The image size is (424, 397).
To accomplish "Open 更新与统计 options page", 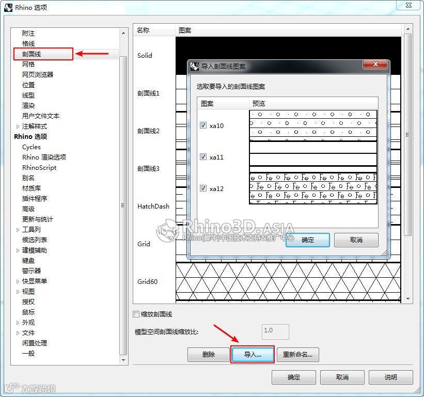I will (38, 219).
